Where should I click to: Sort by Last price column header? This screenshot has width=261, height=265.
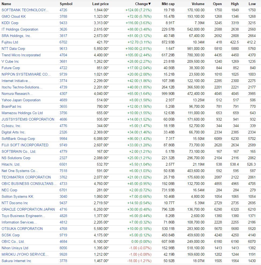click(101, 4)
